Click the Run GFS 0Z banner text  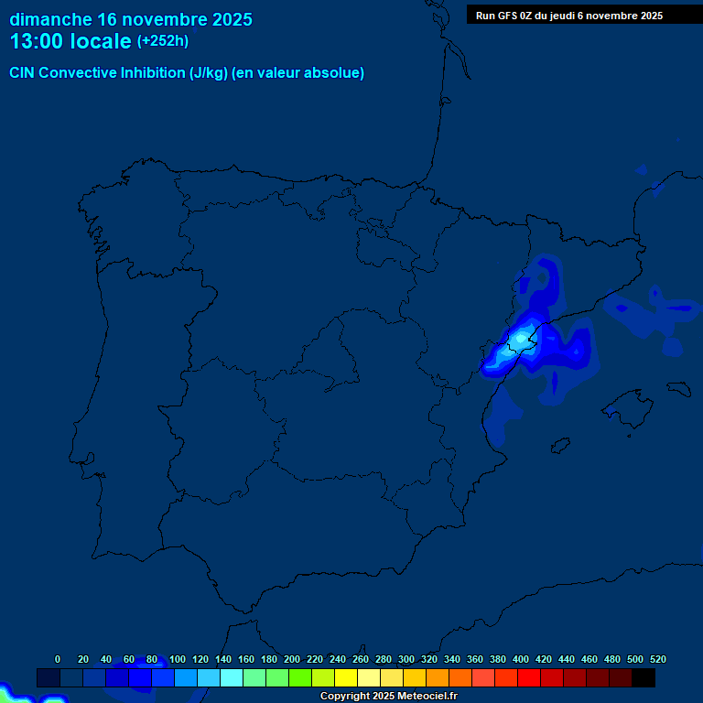pos(569,16)
